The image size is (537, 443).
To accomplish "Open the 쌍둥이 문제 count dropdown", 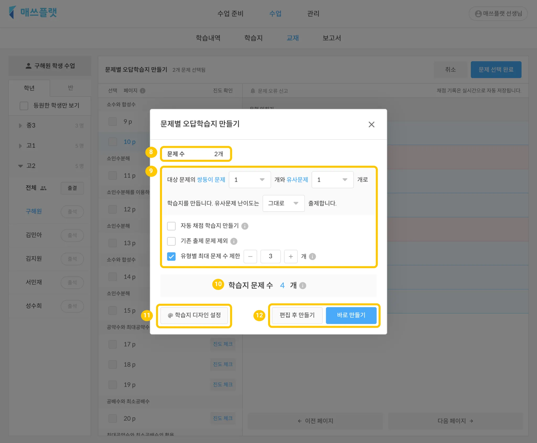I will point(249,180).
